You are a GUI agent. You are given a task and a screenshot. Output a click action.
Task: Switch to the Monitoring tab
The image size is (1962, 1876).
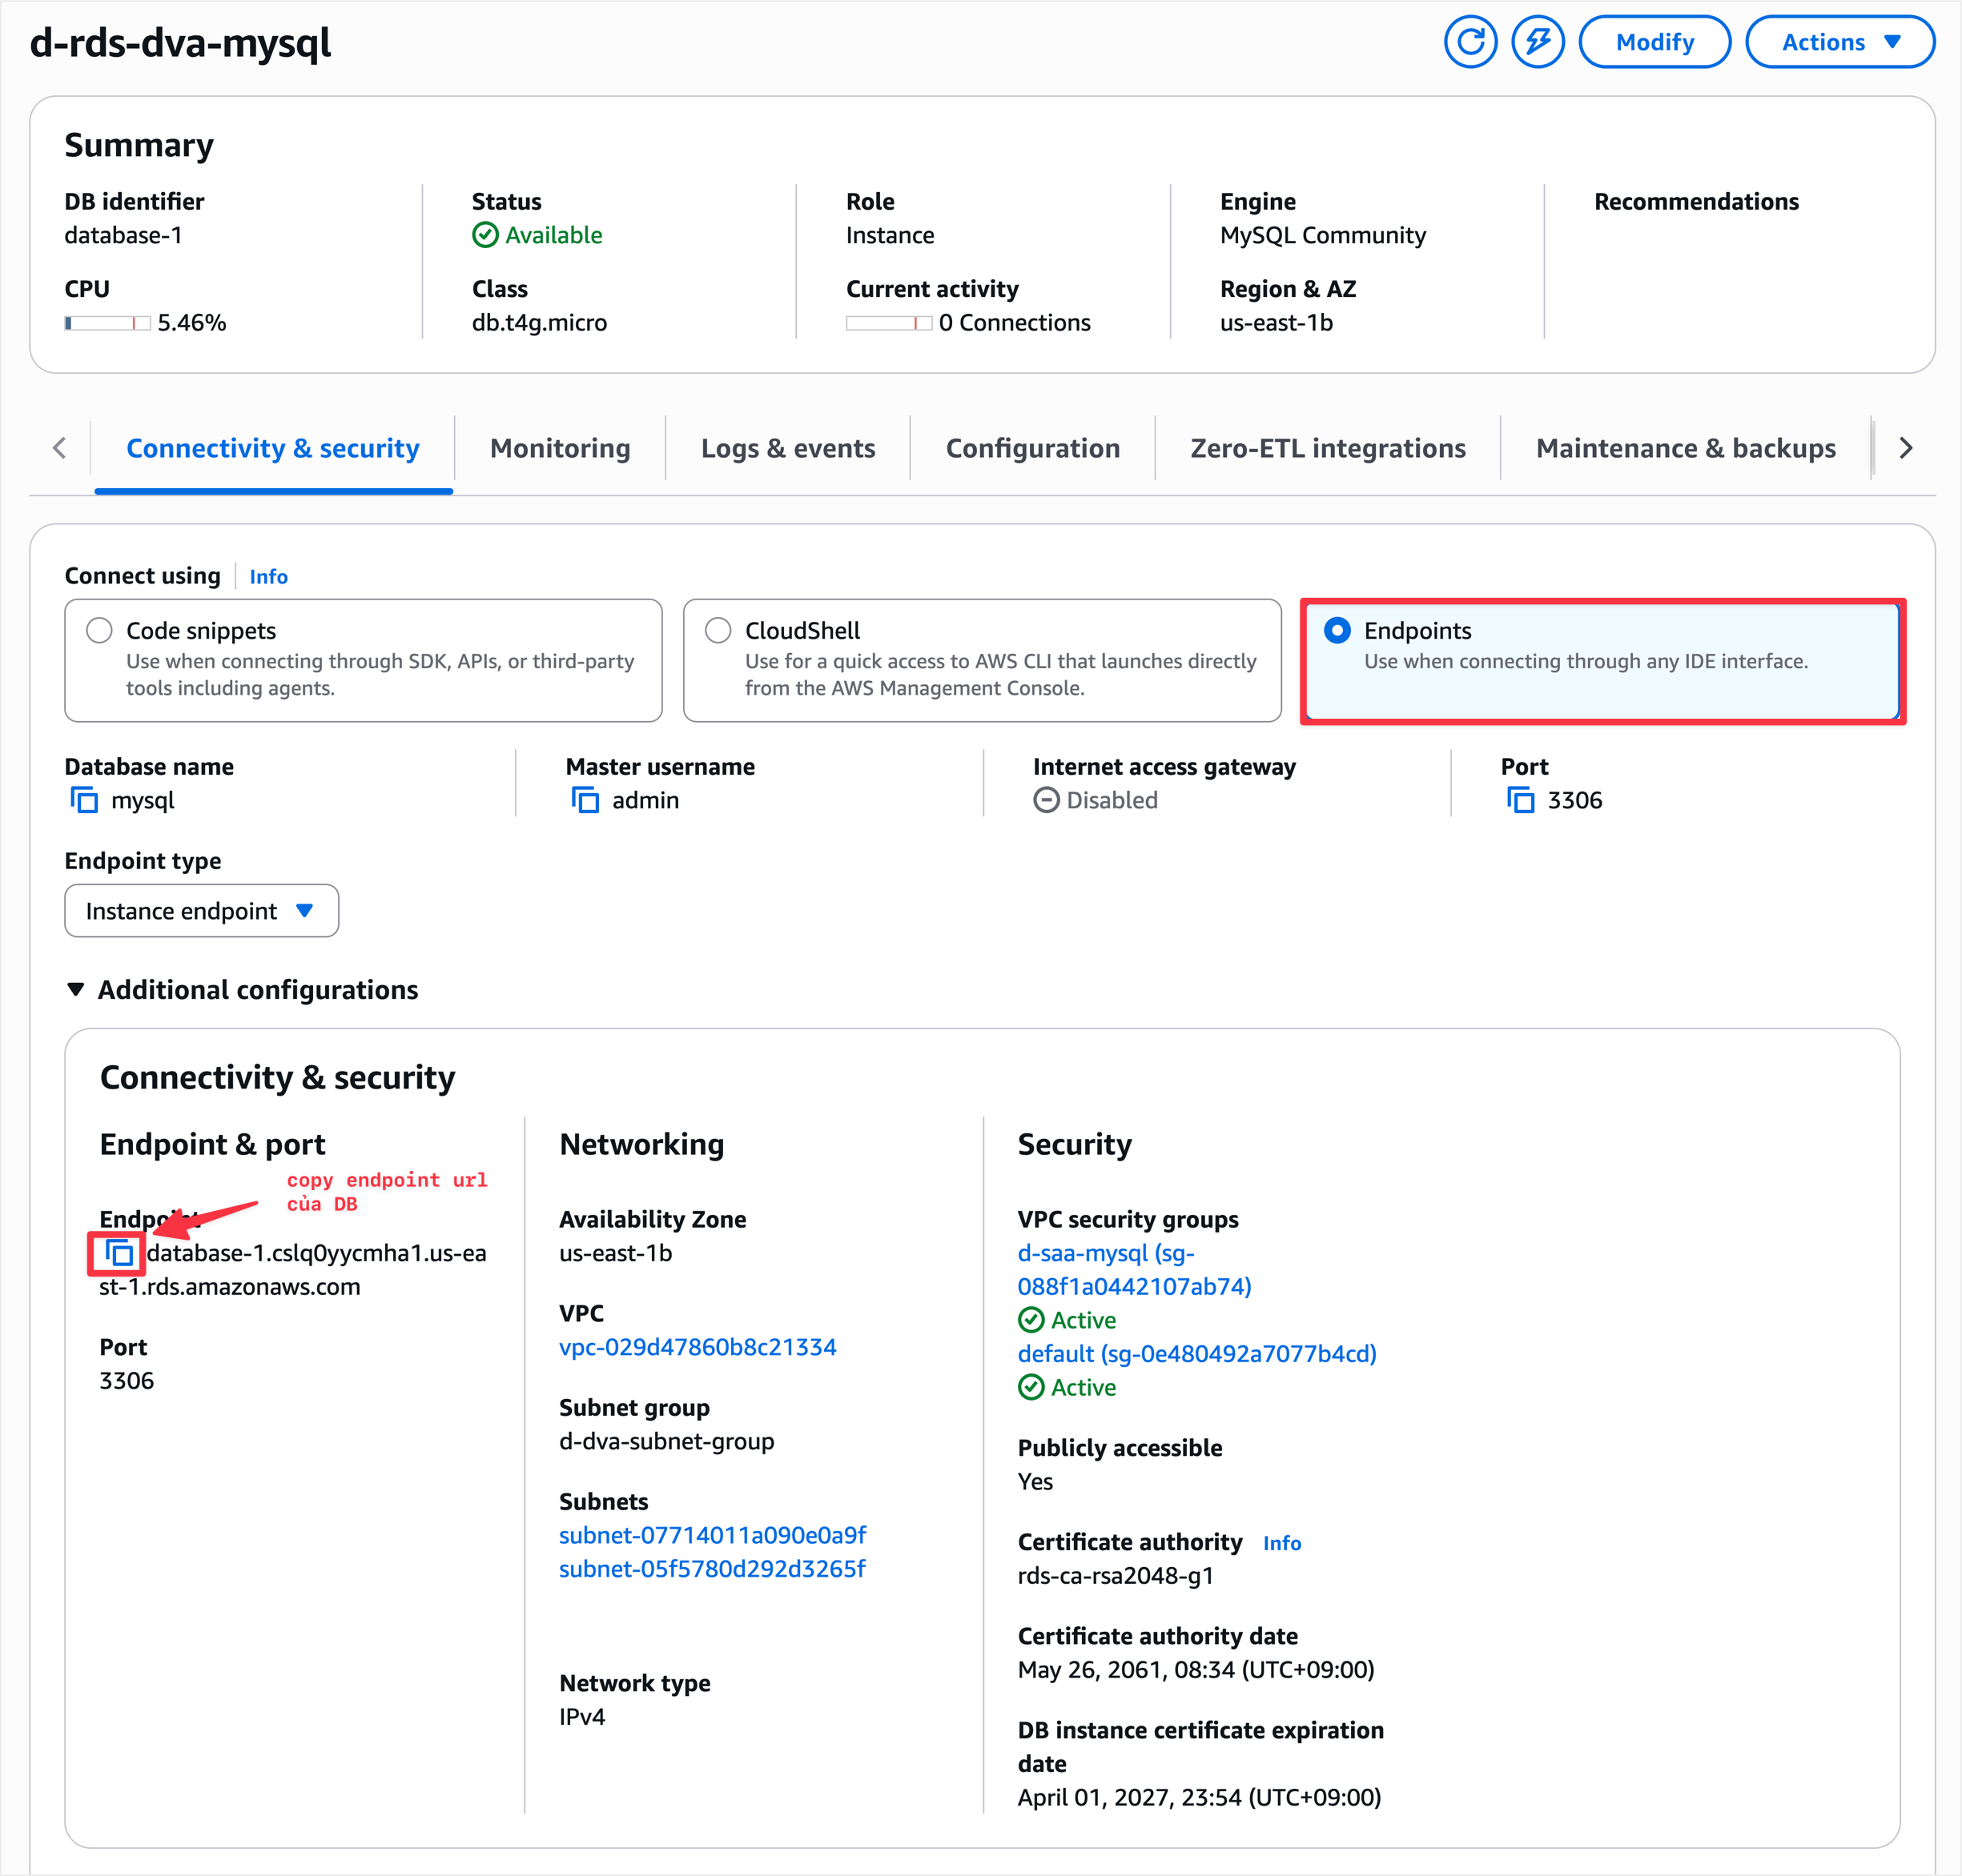pos(559,448)
